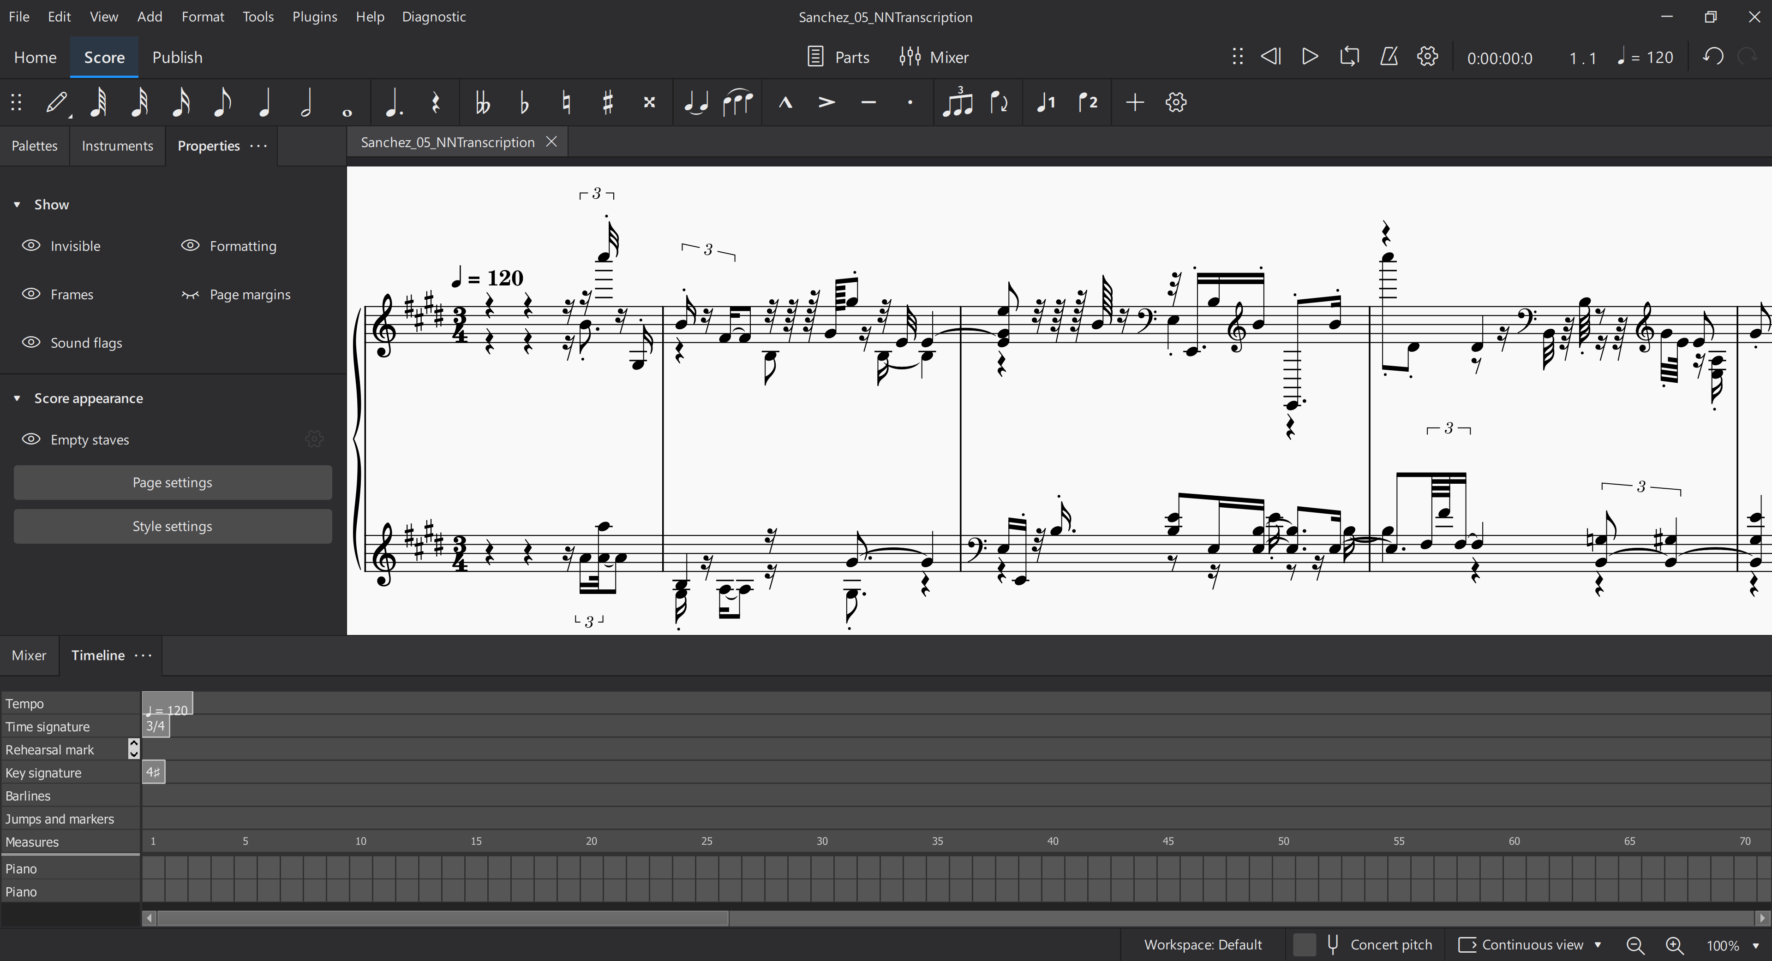Open the Continuous view dropdown
The width and height of the screenshot is (1772, 961).
coord(1531,944)
